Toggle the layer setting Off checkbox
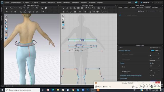164x92 pixels. point(151,76)
